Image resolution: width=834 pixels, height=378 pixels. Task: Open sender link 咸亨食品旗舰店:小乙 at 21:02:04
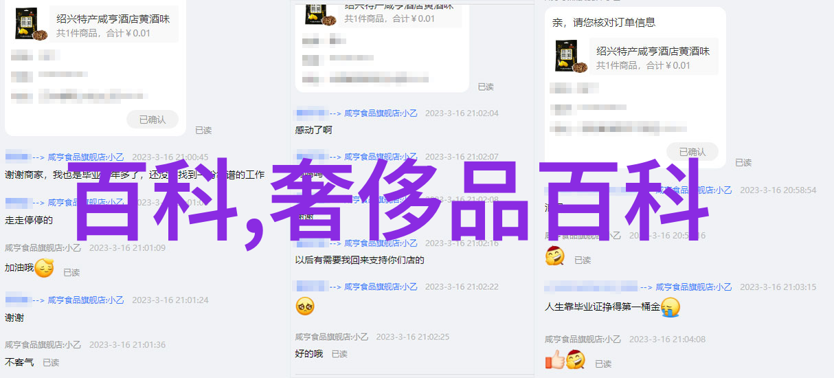(x=381, y=113)
